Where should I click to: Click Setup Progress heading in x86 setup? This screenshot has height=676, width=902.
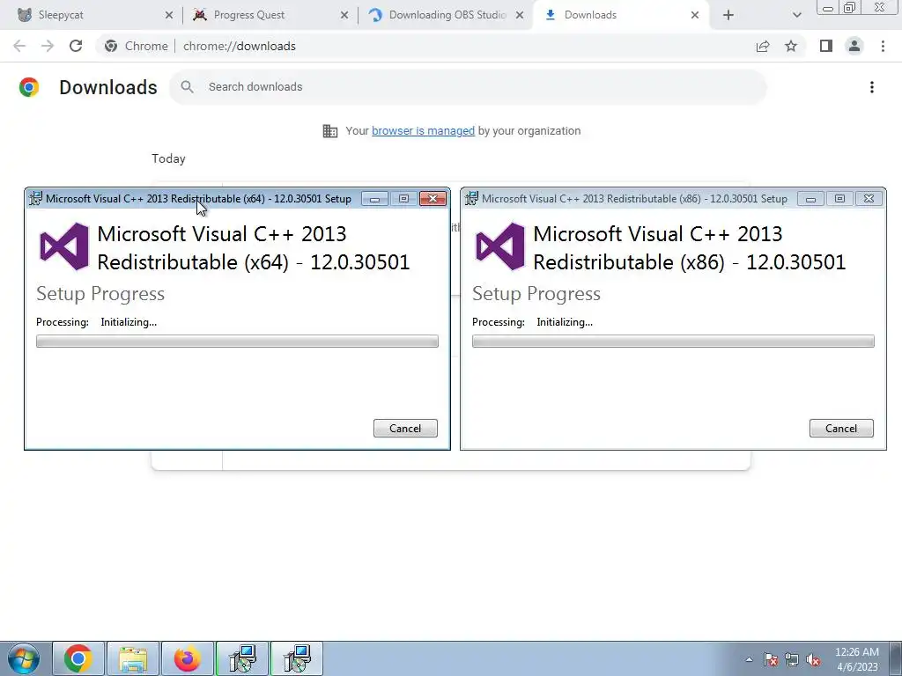[536, 294]
